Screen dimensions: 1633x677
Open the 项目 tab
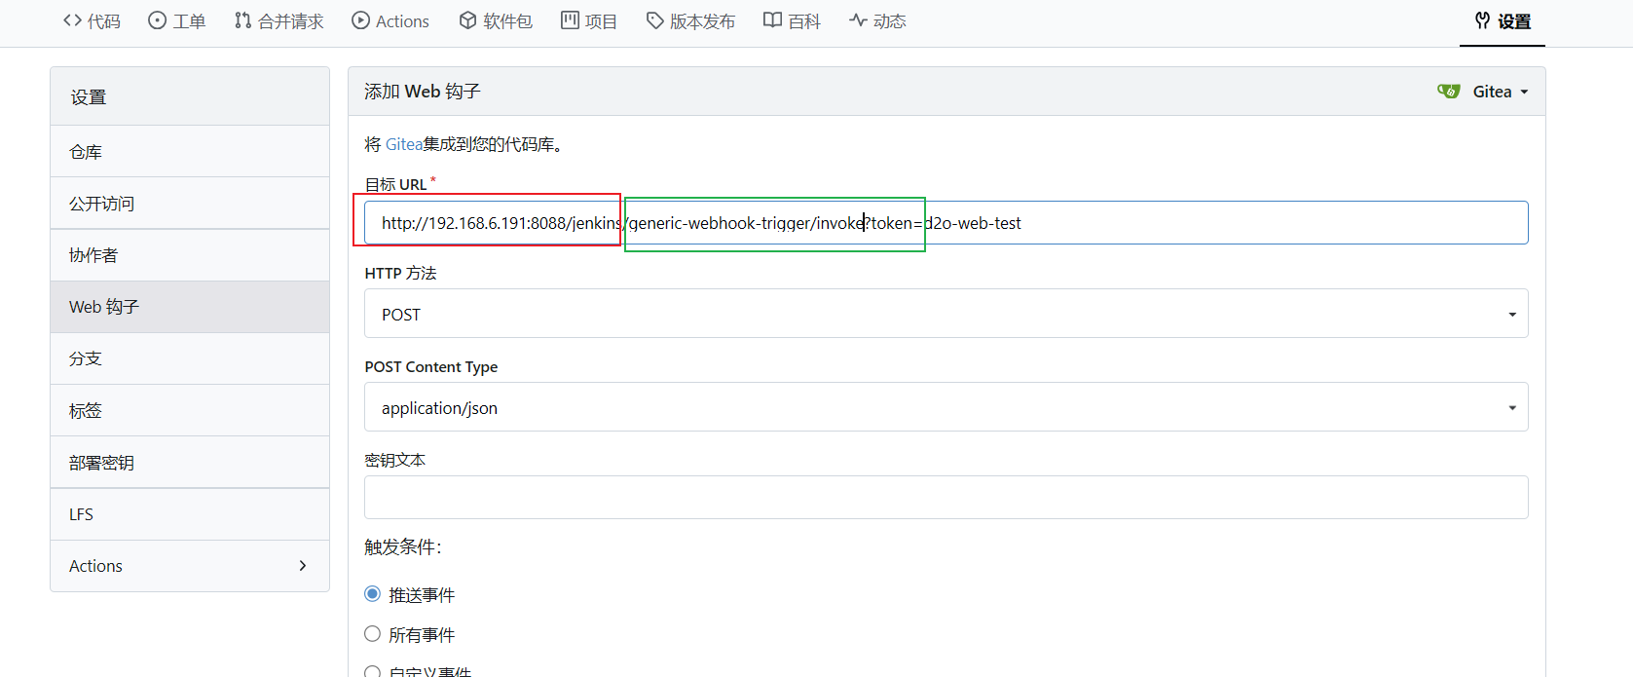[x=589, y=21]
